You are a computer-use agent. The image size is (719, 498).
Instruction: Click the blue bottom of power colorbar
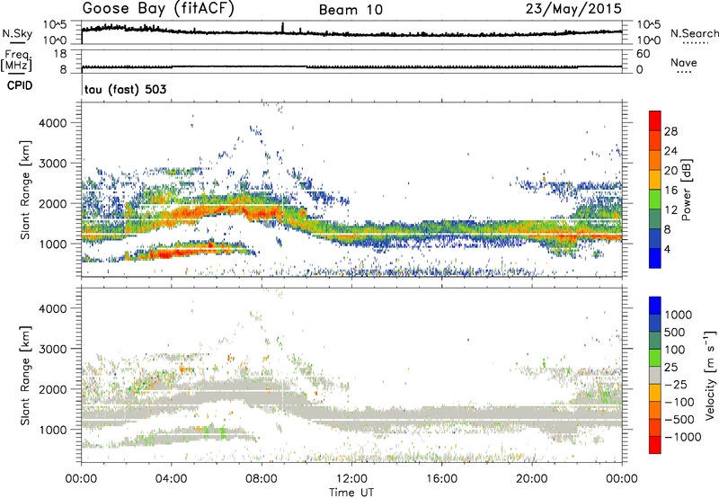tap(655, 258)
